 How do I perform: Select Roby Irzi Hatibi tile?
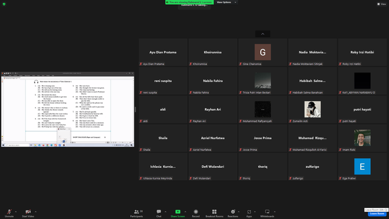coord(362,52)
